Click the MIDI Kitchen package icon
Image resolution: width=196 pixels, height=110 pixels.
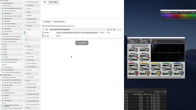3,29
